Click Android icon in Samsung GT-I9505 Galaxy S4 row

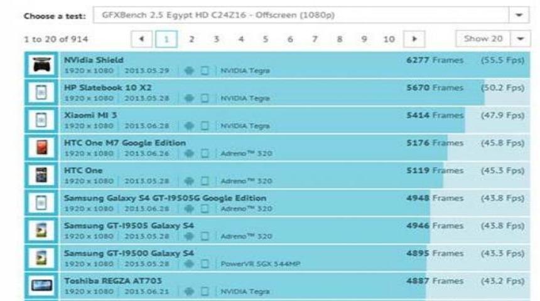pyautogui.click(x=189, y=236)
